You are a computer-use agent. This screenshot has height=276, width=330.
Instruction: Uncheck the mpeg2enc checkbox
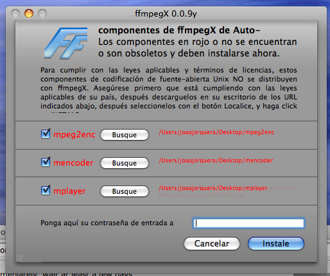46,134
